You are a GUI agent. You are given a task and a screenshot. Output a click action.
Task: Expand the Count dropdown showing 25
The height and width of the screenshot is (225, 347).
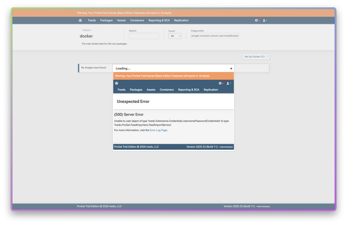[x=175, y=36]
